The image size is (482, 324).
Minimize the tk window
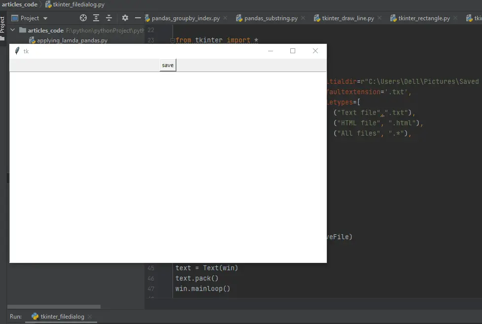pos(271,51)
